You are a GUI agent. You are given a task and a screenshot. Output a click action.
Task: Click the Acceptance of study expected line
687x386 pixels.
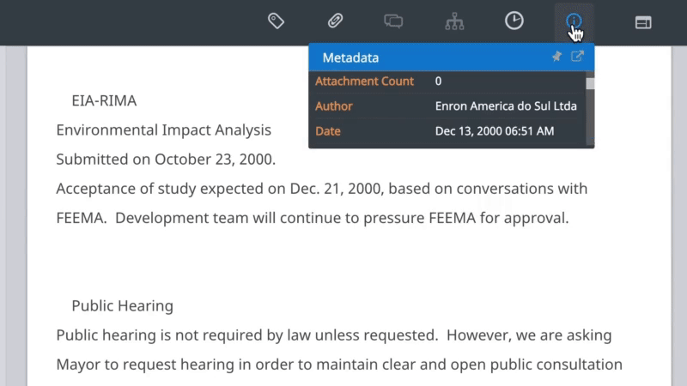pyautogui.click(x=321, y=189)
